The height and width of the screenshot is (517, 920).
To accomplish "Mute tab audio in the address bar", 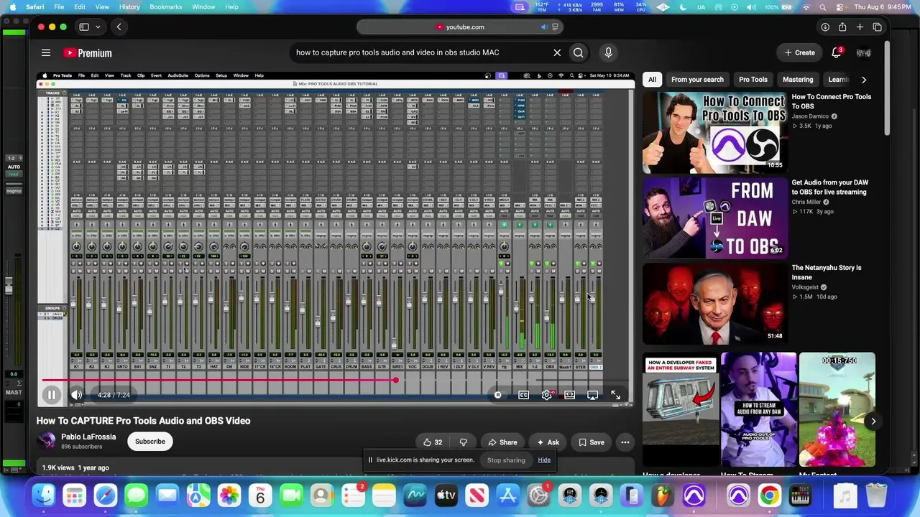I will point(544,27).
